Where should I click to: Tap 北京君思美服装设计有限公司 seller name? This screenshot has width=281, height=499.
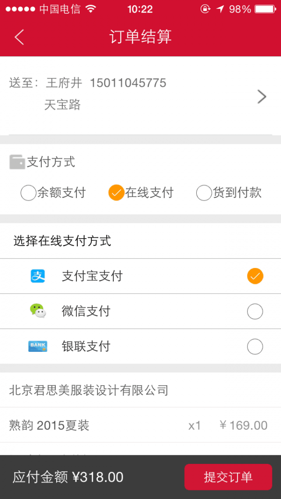[89, 390]
